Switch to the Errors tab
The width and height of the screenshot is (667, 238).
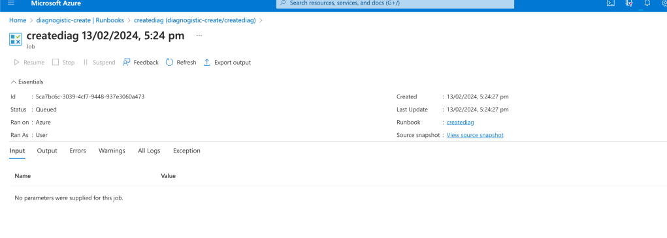[x=78, y=151]
